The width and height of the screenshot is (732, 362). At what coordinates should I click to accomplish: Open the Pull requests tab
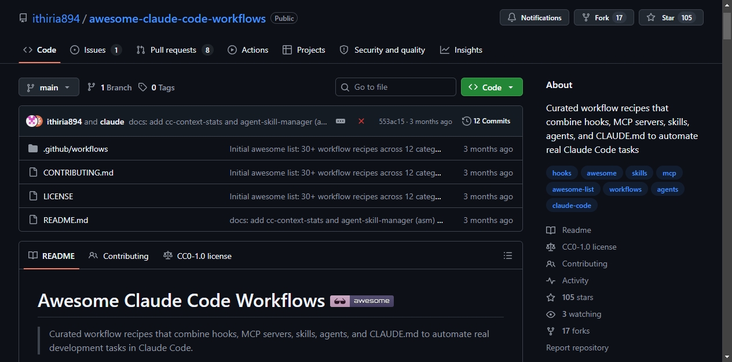click(174, 50)
